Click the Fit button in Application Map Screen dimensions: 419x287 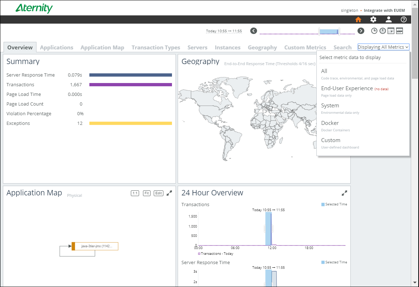[147, 193]
